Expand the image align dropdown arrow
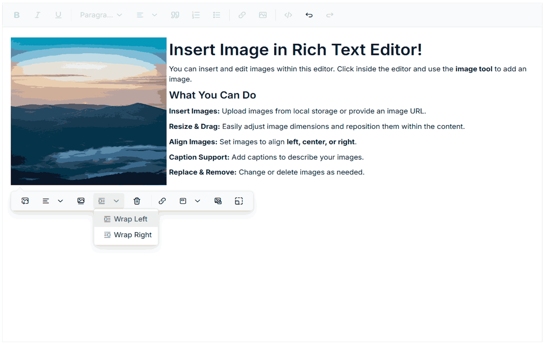This screenshot has height=344, width=545. pyautogui.click(x=60, y=201)
